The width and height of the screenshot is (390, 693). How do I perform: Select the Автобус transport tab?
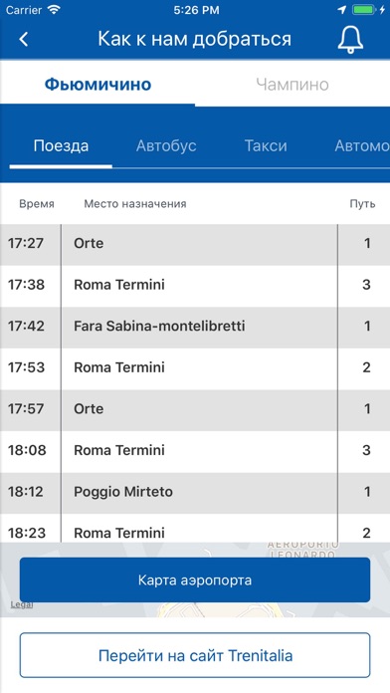(x=166, y=145)
